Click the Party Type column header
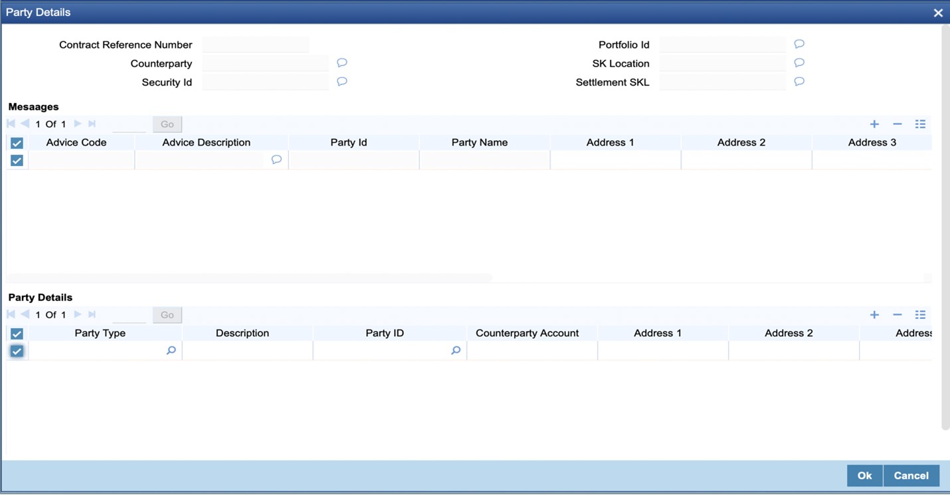 tap(100, 333)
